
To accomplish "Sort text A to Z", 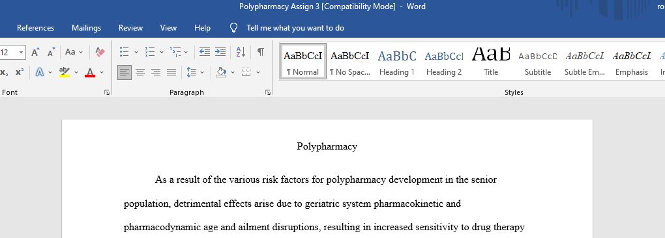I will tap(241, 52).
